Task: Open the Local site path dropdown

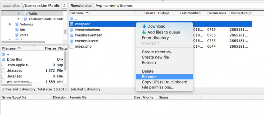Action: (x=65, y=5)
